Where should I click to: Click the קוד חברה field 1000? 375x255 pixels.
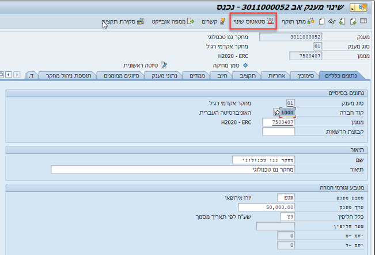tap(287, 113)
